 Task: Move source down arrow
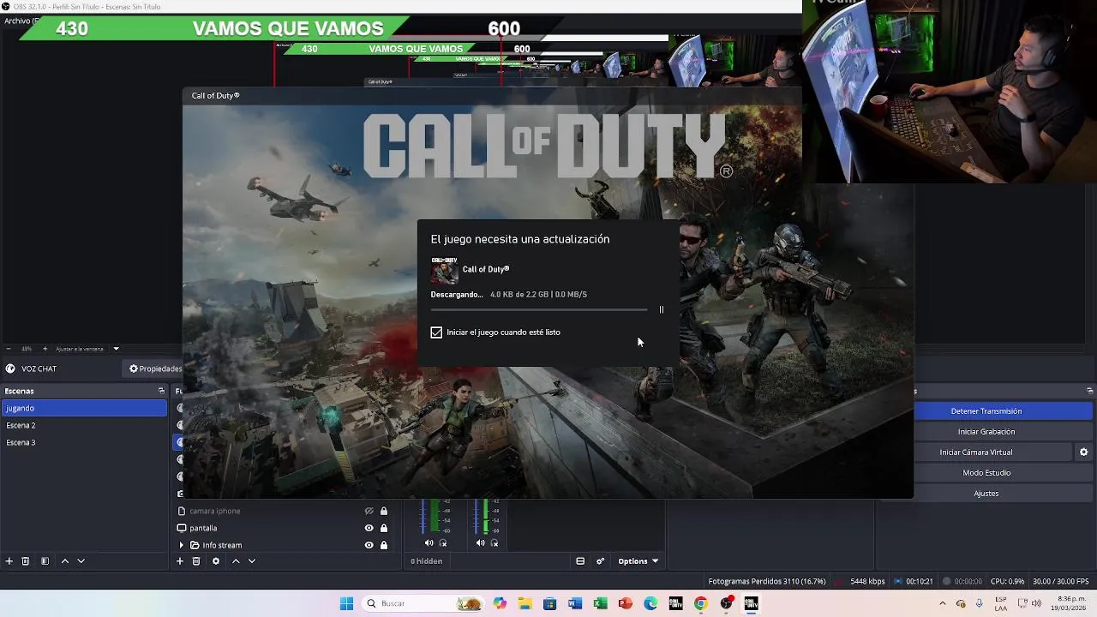click(252, 561)
